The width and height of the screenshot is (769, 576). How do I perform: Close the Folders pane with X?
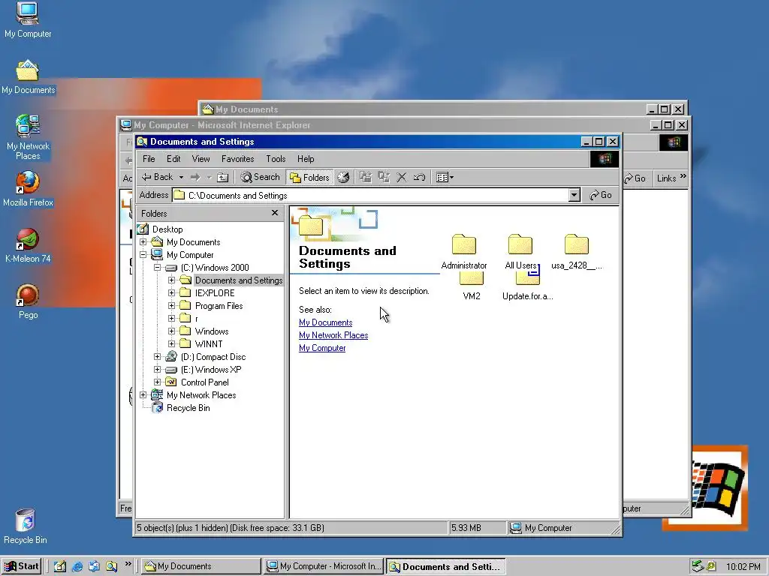pyautogui.click(x=275, y=213)
